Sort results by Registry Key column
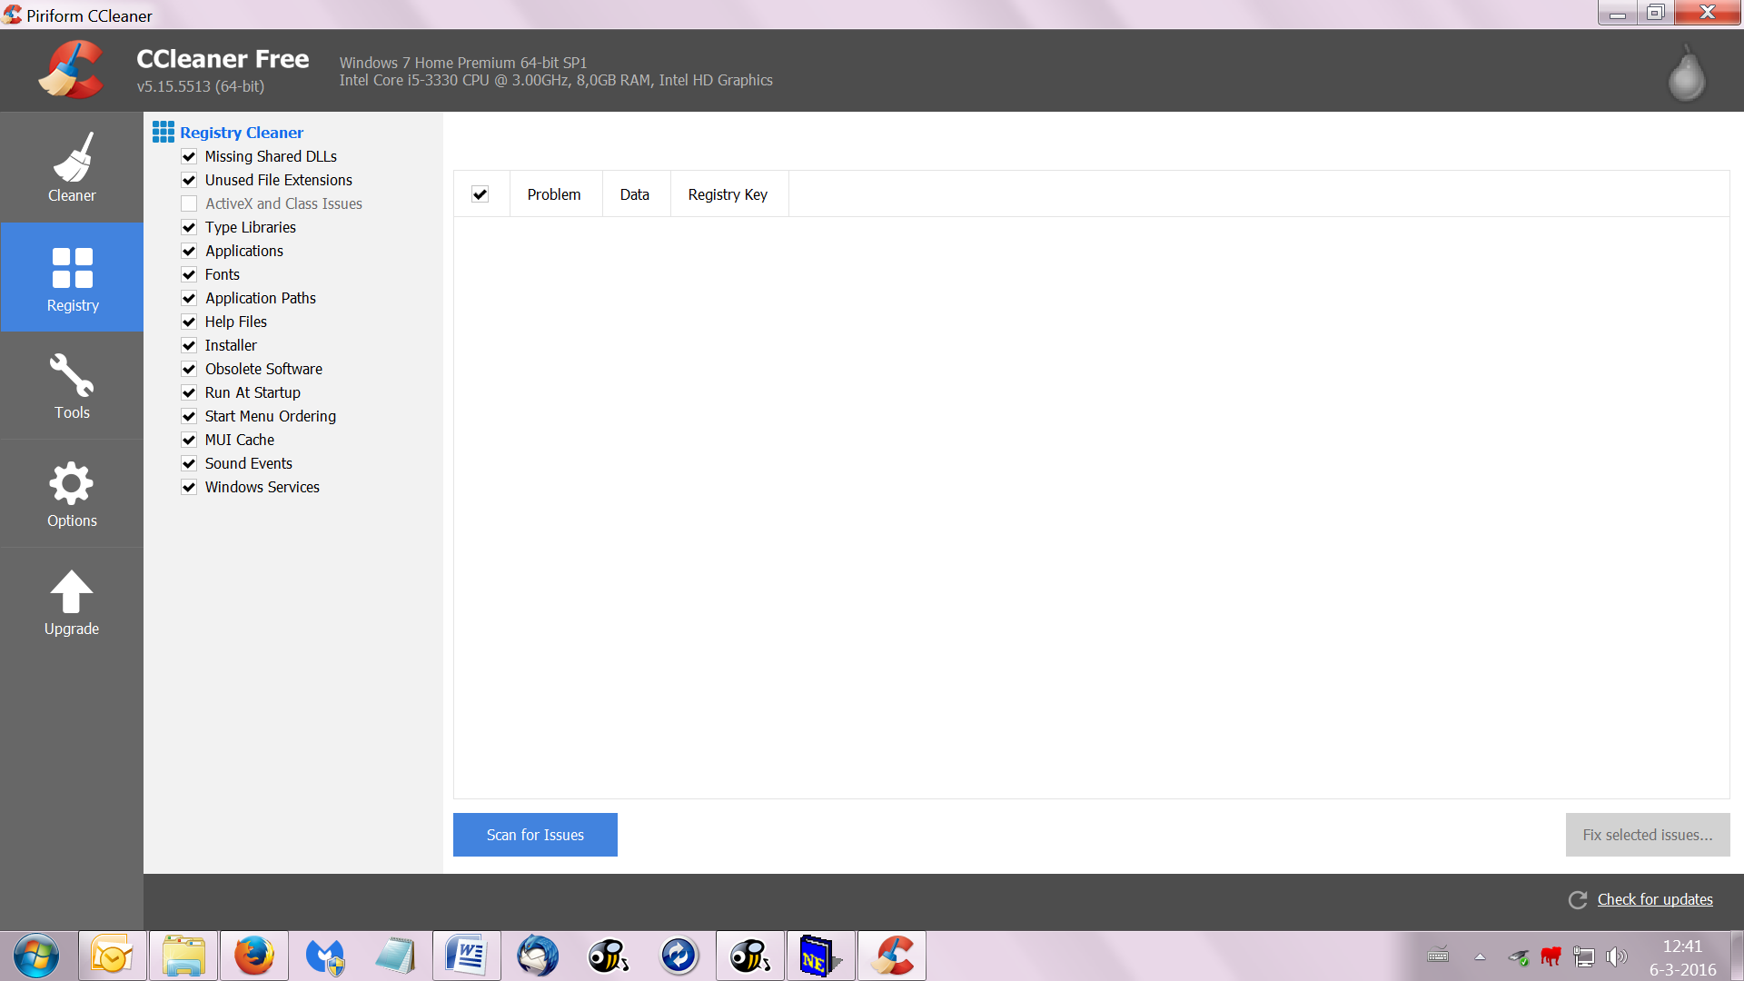The width and height of the screenshot is (1744, 981). [728, 194]
